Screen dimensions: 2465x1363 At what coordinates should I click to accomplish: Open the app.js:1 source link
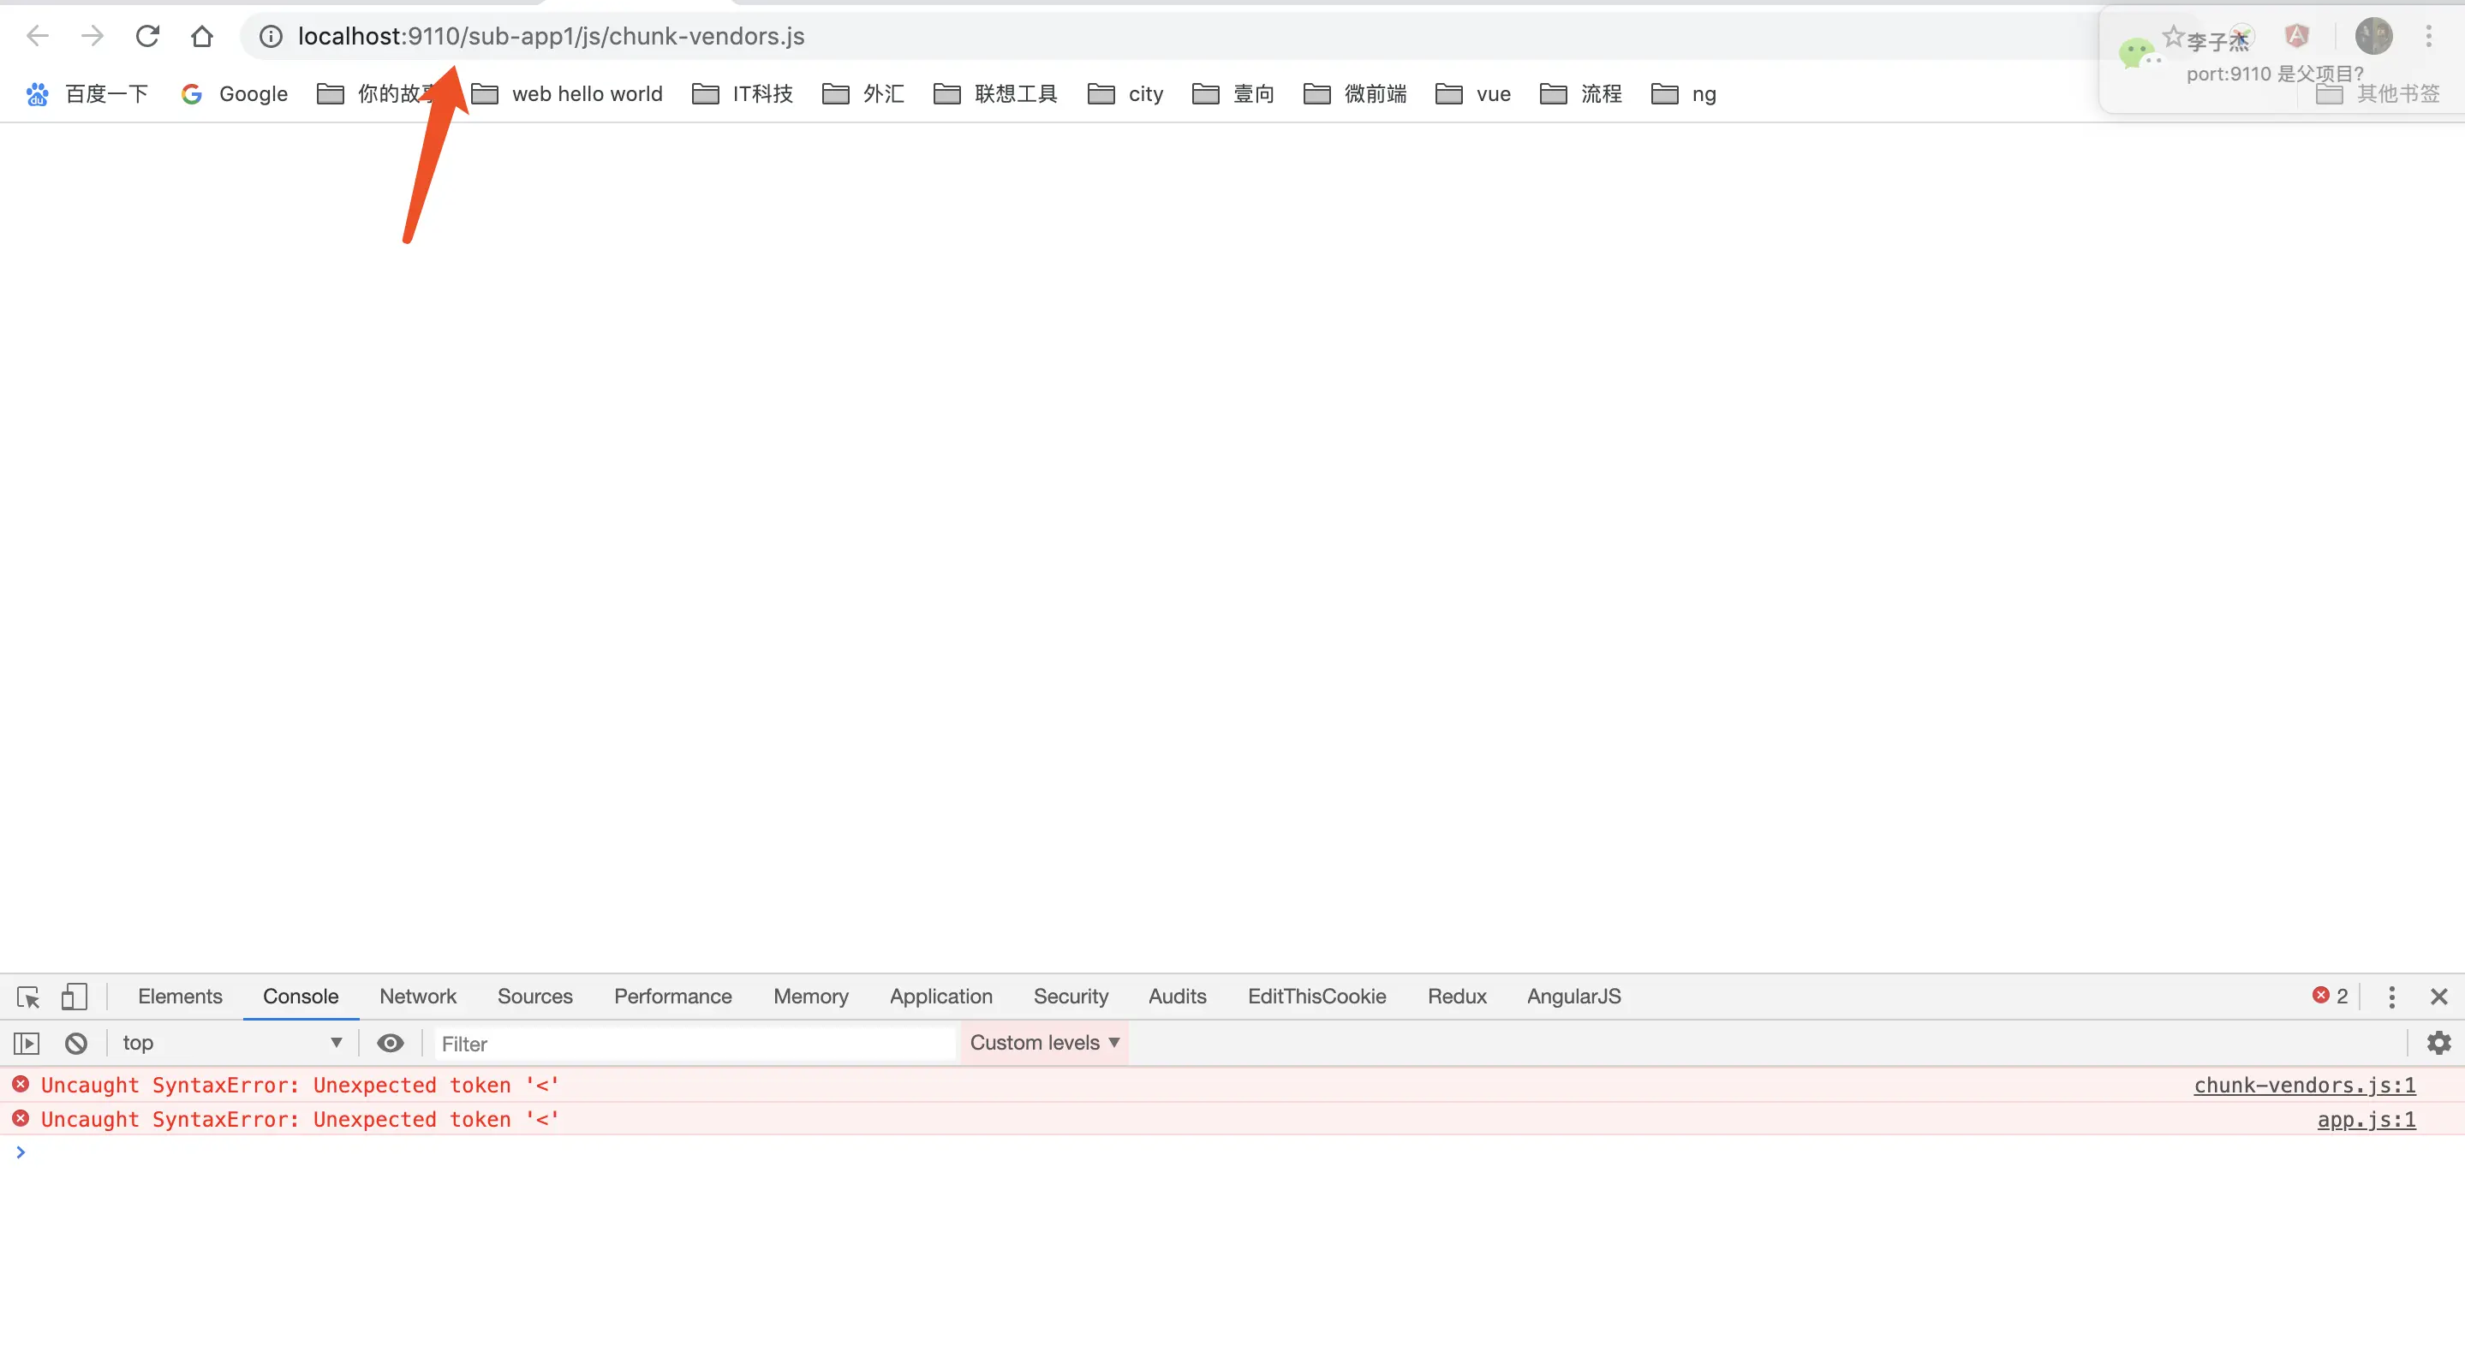tap(2366, 1120)
